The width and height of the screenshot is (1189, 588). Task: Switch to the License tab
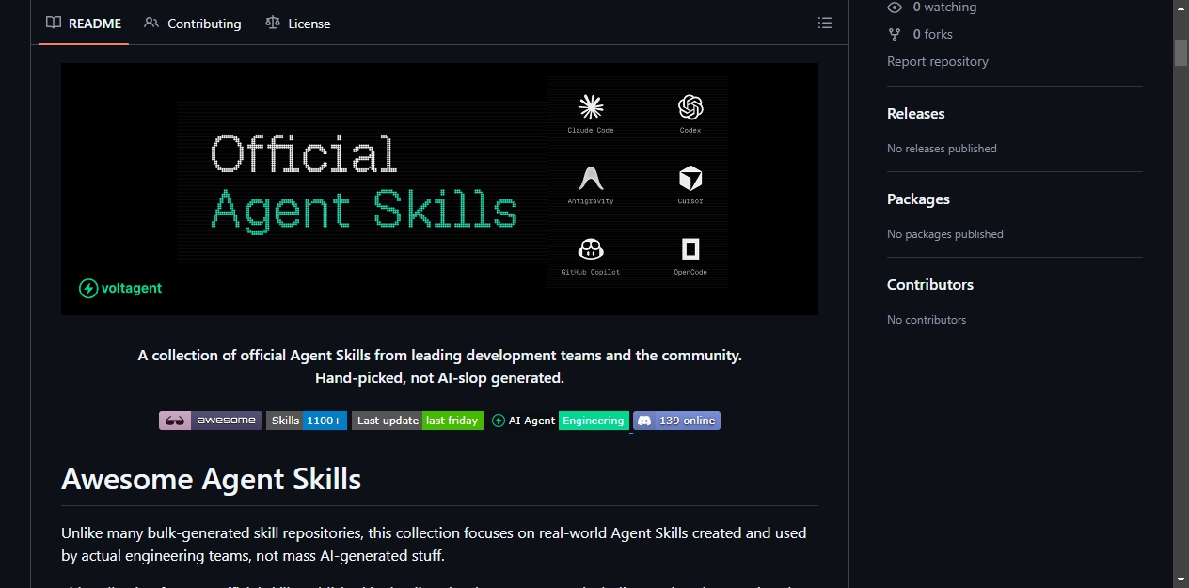pos(298,24)
